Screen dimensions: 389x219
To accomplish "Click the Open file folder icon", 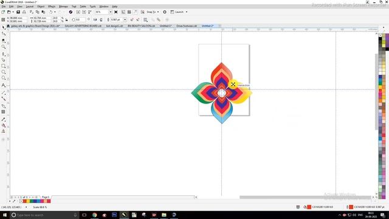I will (9, 12).
